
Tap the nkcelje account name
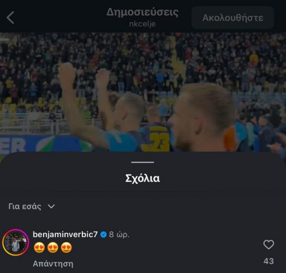tap(142, 24)
